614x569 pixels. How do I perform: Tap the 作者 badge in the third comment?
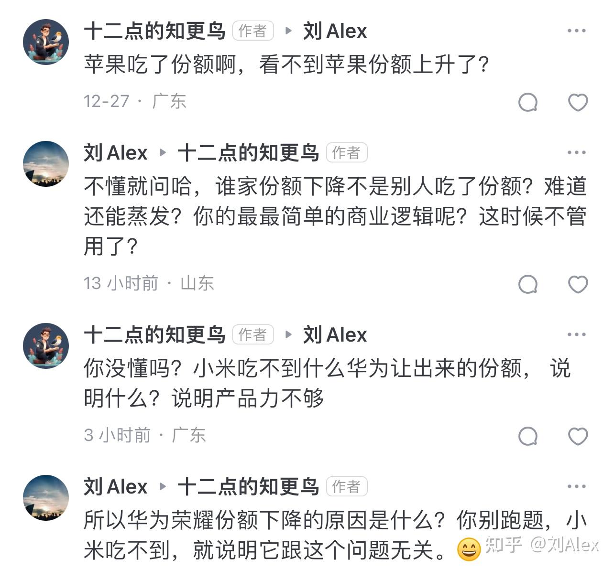click(253, 334)
